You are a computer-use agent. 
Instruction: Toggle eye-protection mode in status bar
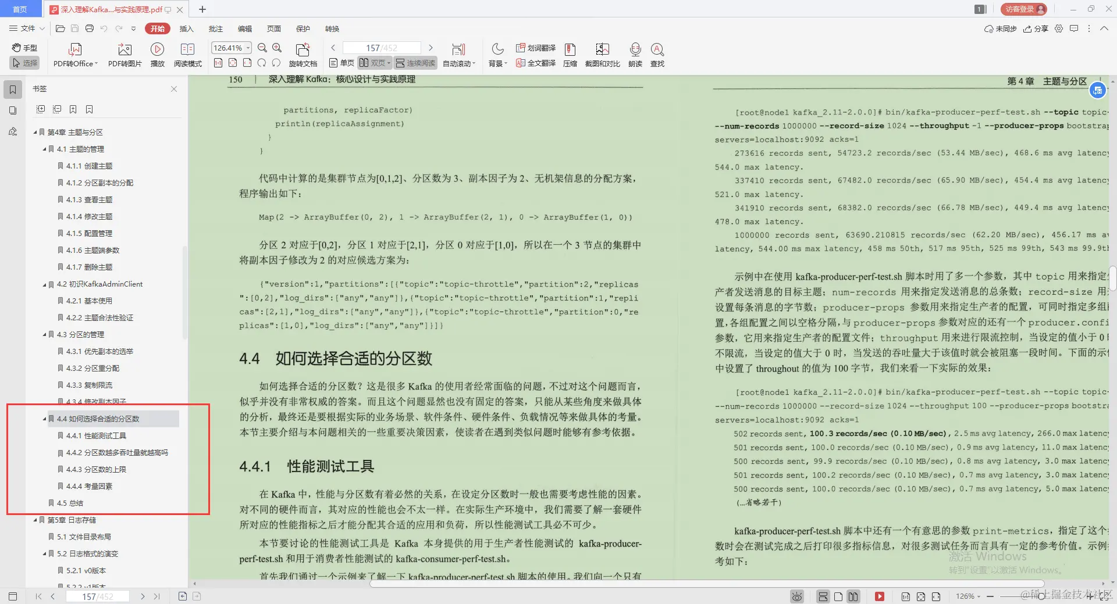pos(796,596)
